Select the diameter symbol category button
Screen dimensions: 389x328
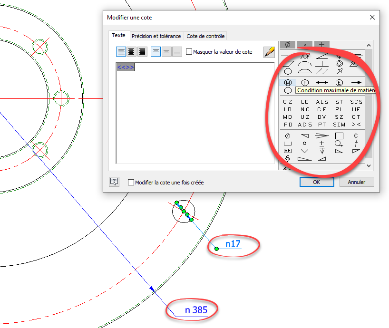point(287,45)
